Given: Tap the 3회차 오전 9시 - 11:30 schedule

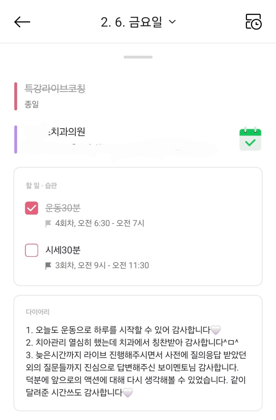Looking at the screenshot, I should coord(102,265).
